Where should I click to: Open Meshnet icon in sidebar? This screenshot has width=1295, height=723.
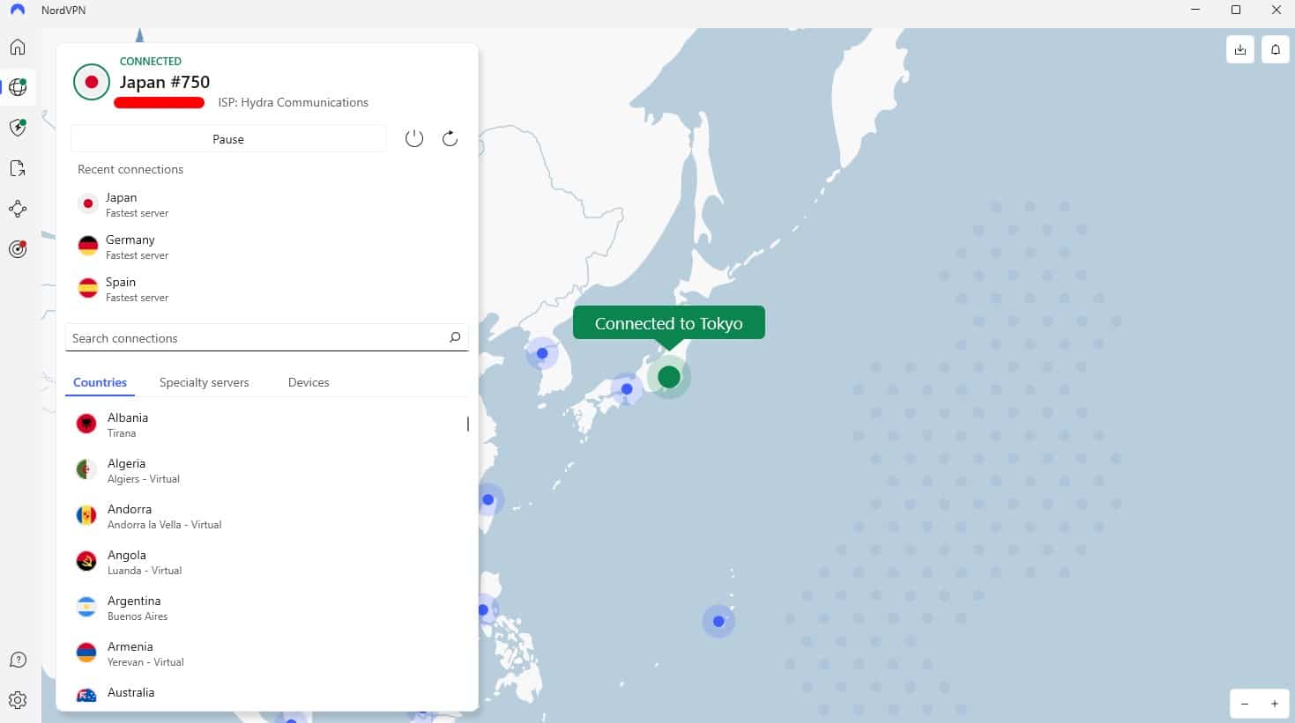point(18,209)
